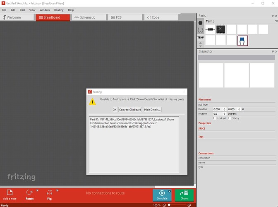278x207 pixels.
Task: Click the Fritzing app icon in title bar
Action: [x=3, y=3]
